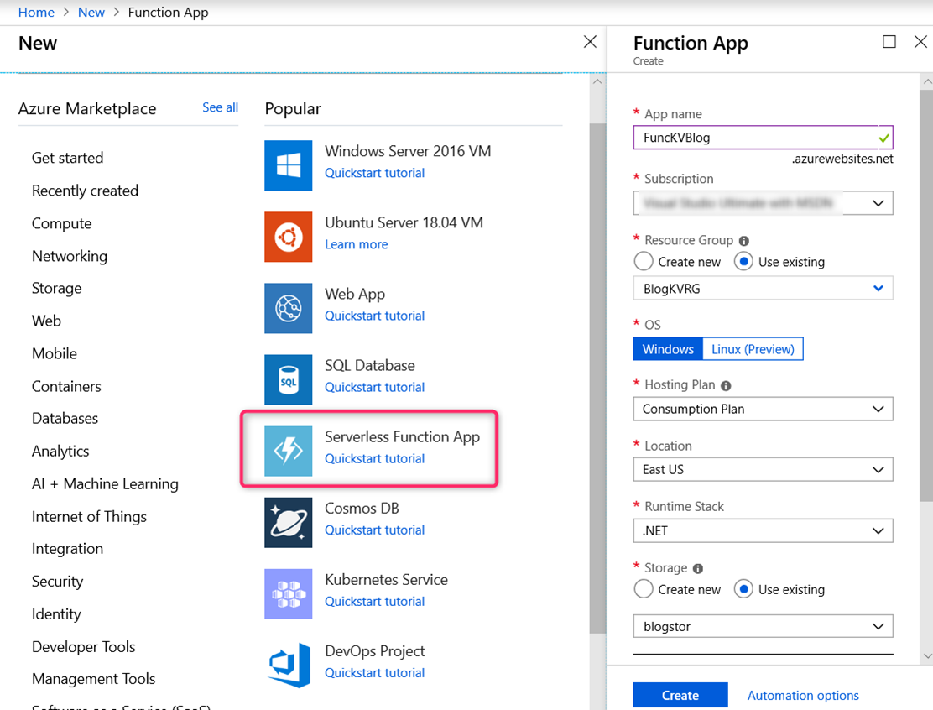933x710 pixels.
Task: Choose Linux (Preview) as the OS
Action: [753, 349]
